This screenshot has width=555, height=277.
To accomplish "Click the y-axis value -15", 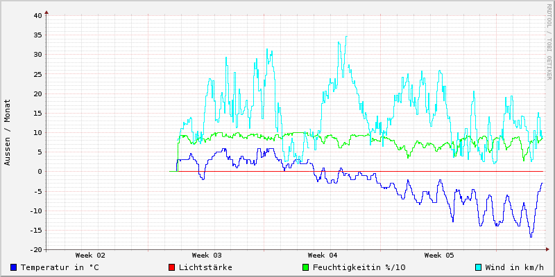I will click(36, 231).
